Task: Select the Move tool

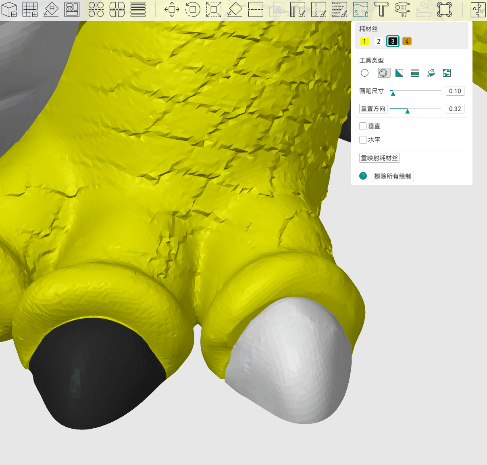Action: 172,9
